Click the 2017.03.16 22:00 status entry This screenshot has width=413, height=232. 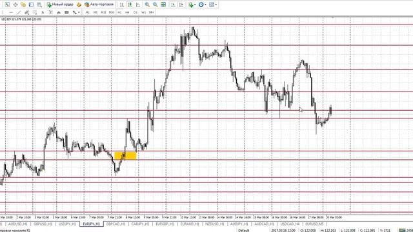point(283,231)
